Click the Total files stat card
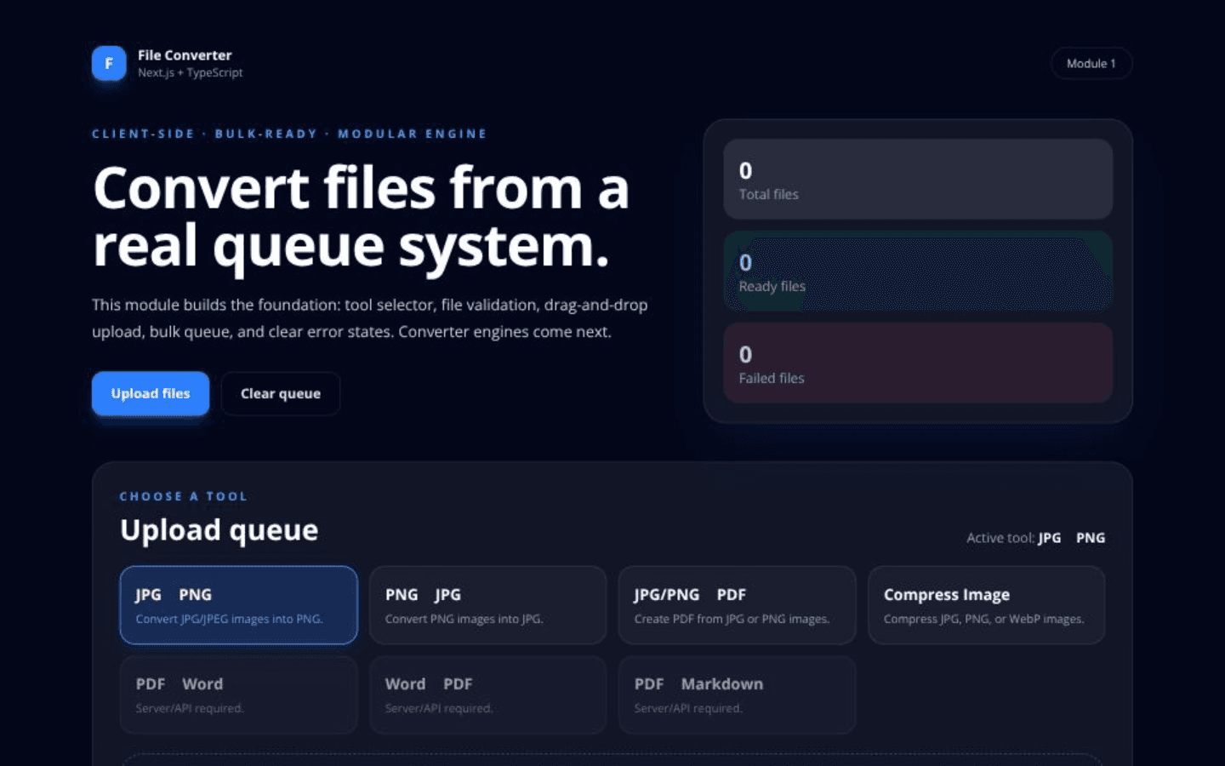Image resolution: width=1225 pixels, height=766 pixels. [x=918, y=180]
